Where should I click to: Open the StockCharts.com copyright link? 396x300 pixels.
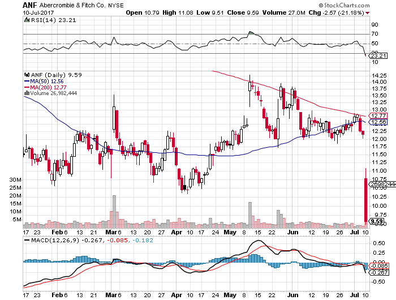tap(344, 5)
